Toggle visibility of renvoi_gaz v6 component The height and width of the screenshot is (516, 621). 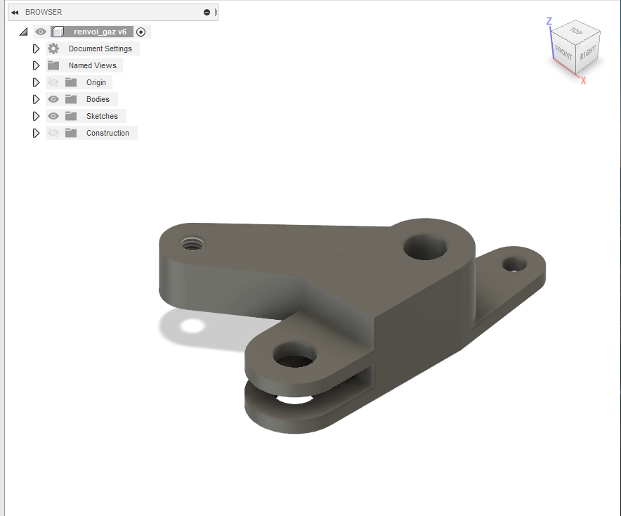(x=41, y=32)
